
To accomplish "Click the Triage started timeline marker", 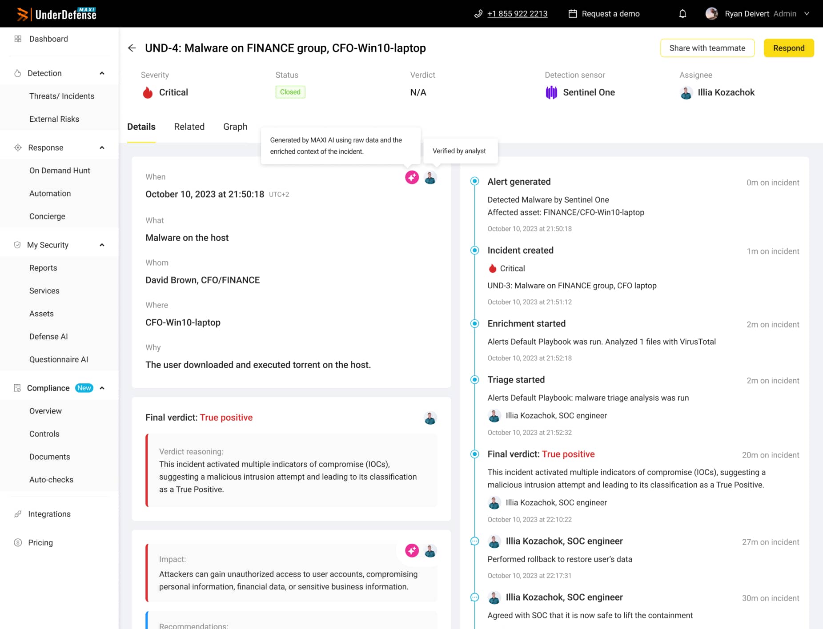I will pos(475,379).
